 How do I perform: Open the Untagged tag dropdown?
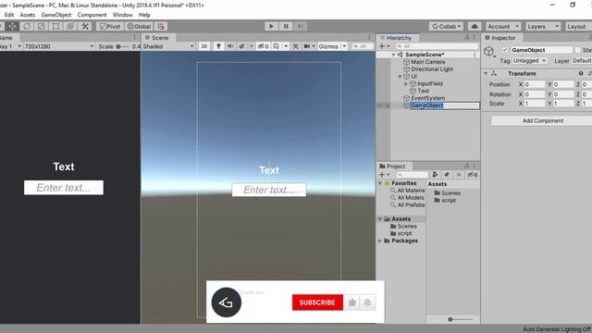[530, 60]
